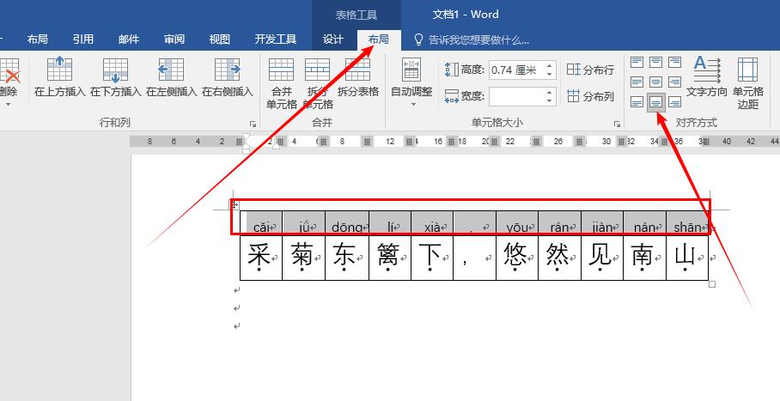Click the Text Direction (文字方向) icon

(707, 70)
